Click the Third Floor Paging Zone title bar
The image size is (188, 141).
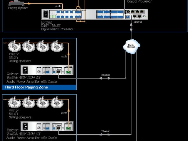click(x=39, y=87)
